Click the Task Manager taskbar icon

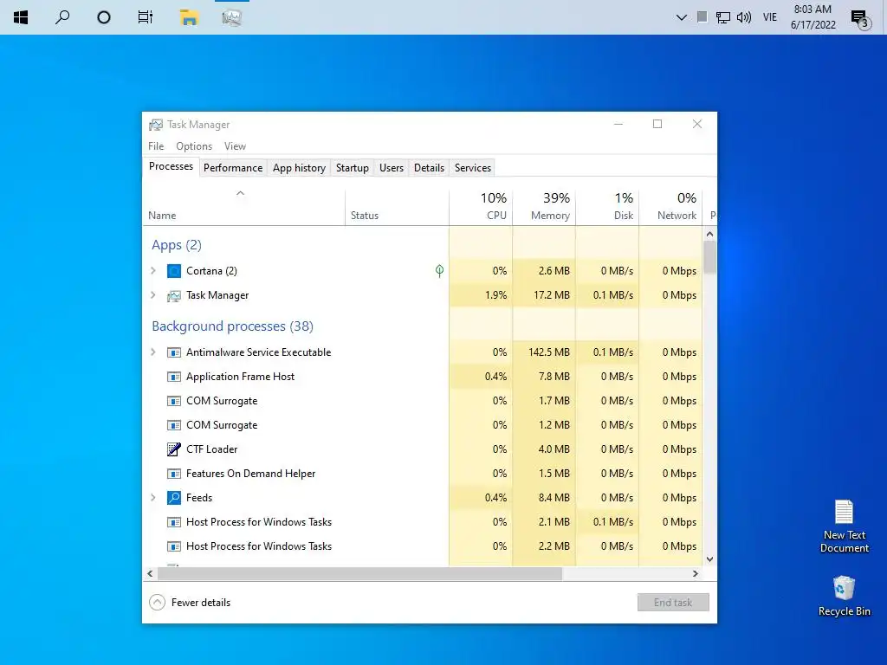tap(231, 17)
